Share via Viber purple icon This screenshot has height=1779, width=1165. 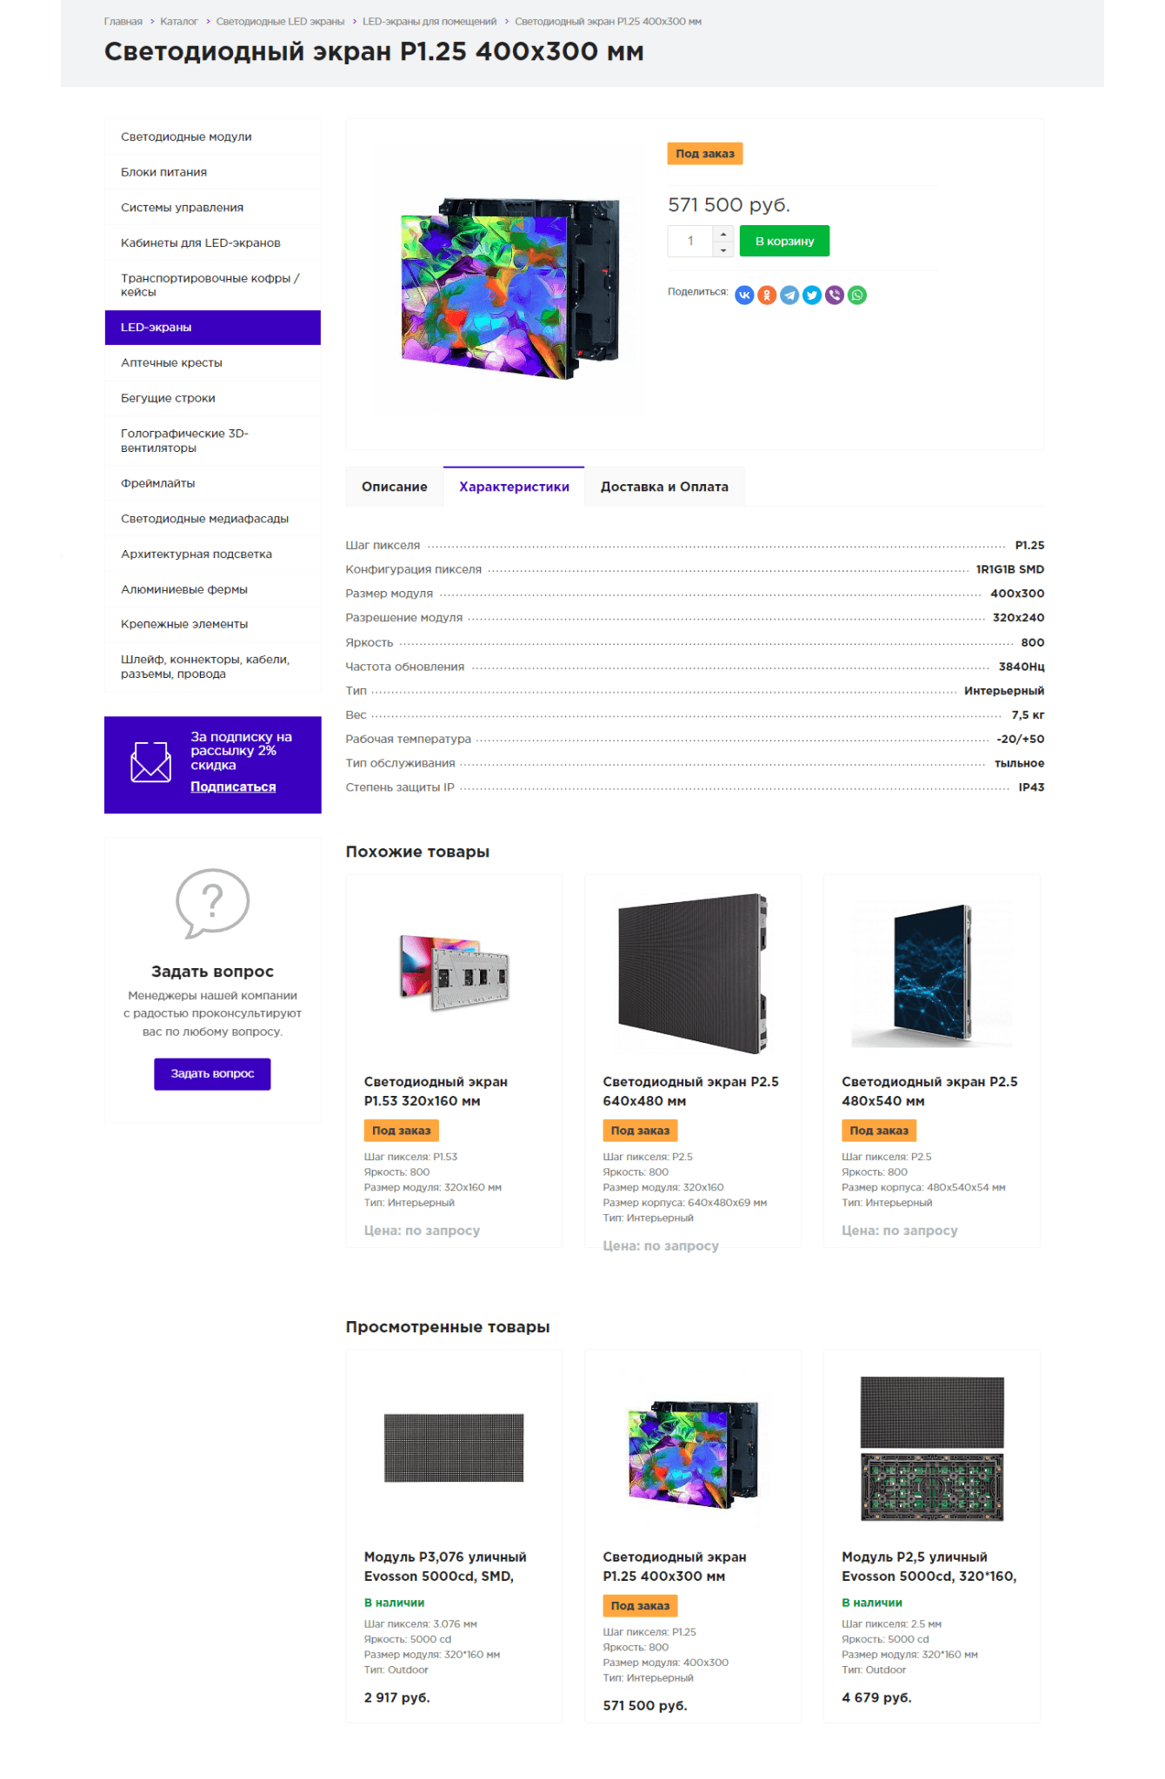(x=835, y=295)
